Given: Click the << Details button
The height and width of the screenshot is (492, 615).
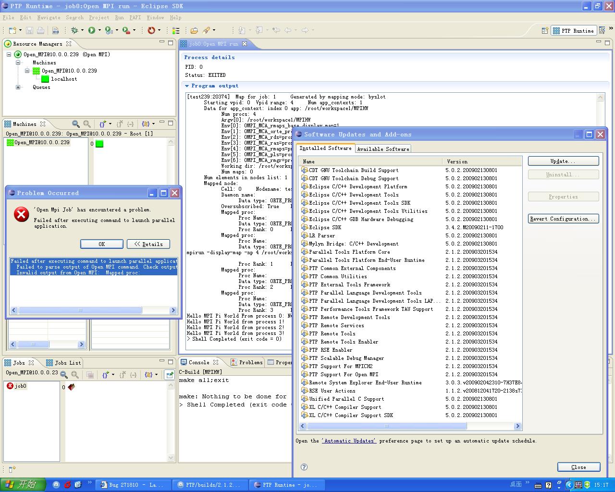Looking at the screenshot, I should pyautogui.click(x=148, y=244).
